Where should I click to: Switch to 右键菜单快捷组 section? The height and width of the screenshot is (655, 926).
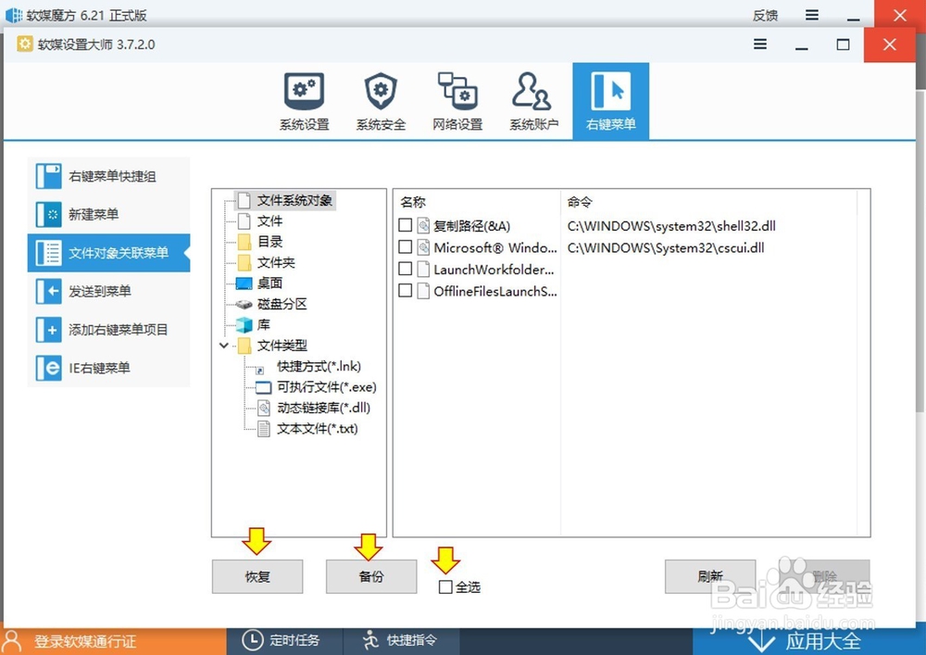coord(102,176)
